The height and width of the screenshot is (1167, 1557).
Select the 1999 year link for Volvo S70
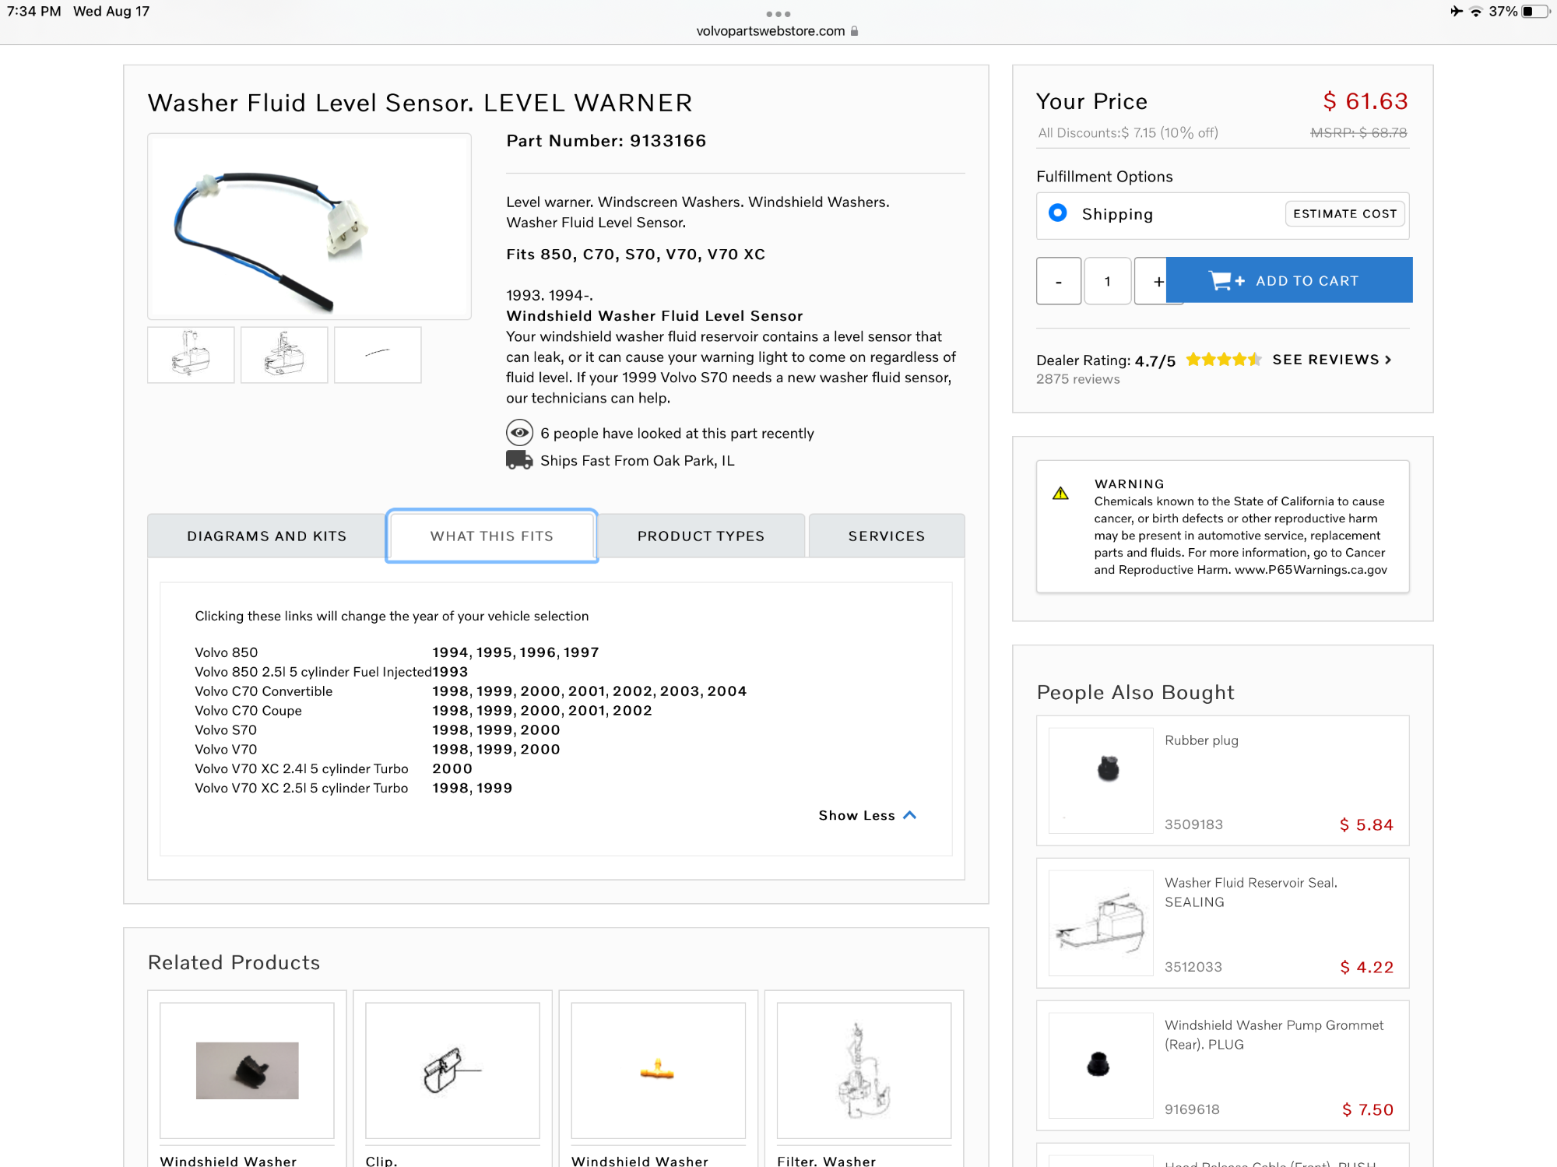pos(494,729)
